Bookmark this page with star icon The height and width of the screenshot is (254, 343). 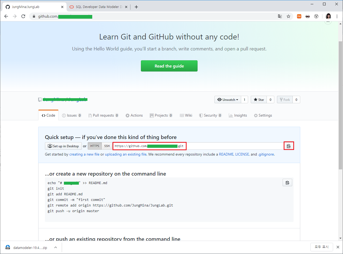tap(288, 16)
